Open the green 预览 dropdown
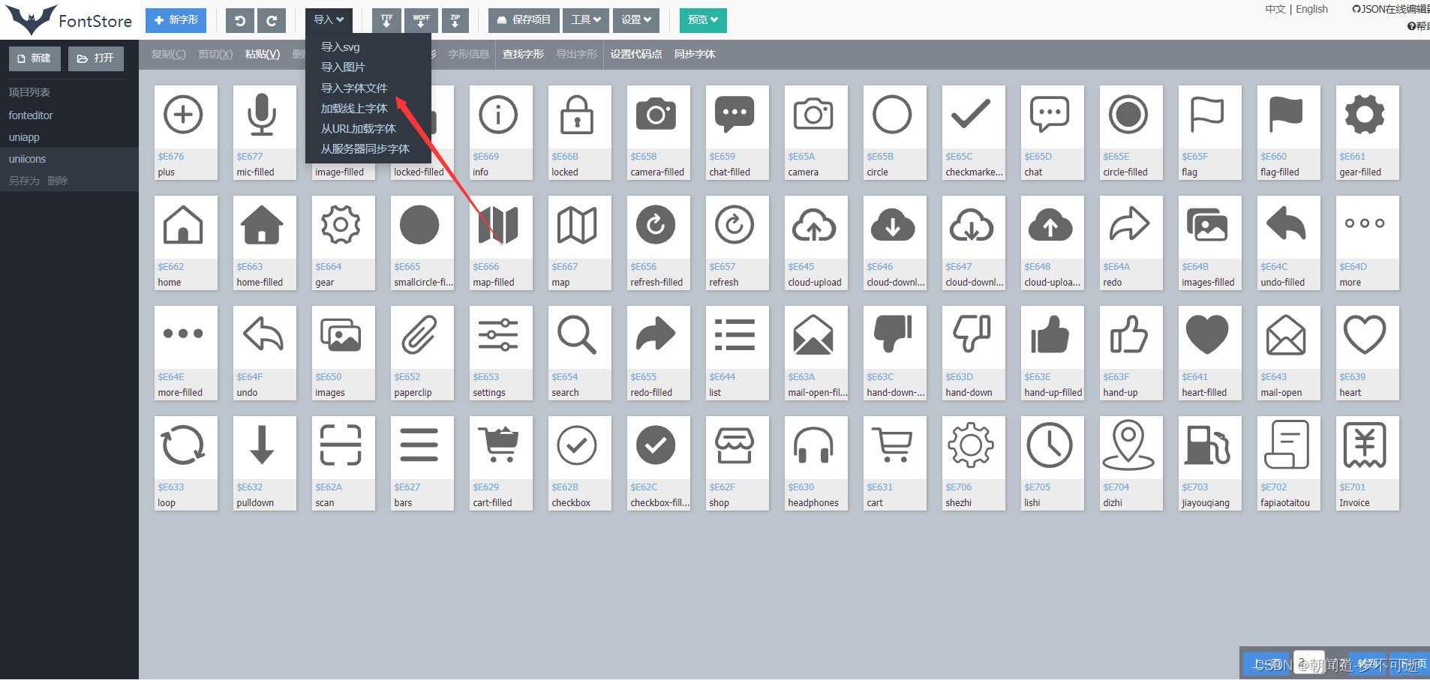The image size is (1430, 680). pyautogui.click(x=703, y=20)
